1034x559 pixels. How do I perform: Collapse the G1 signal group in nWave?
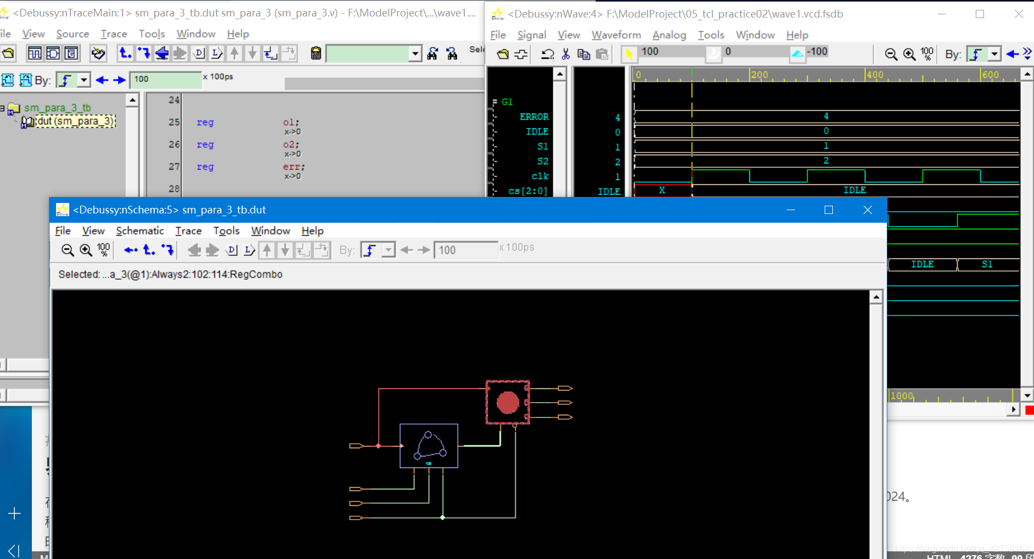coord(494,102)
